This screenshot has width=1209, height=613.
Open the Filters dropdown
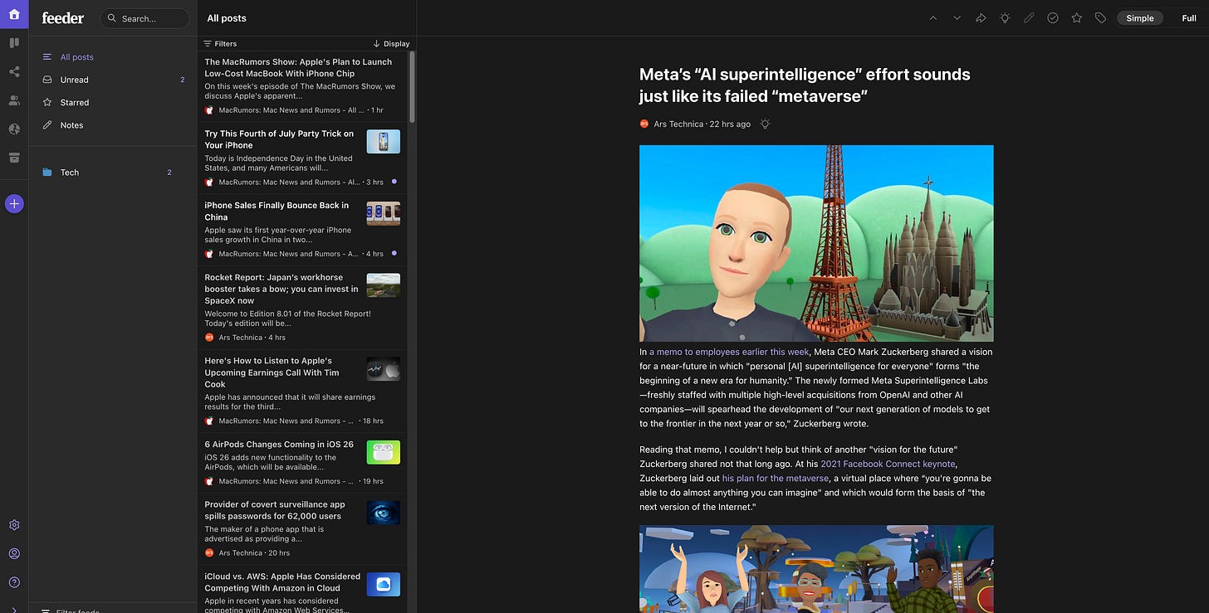[x=220, y=43]
